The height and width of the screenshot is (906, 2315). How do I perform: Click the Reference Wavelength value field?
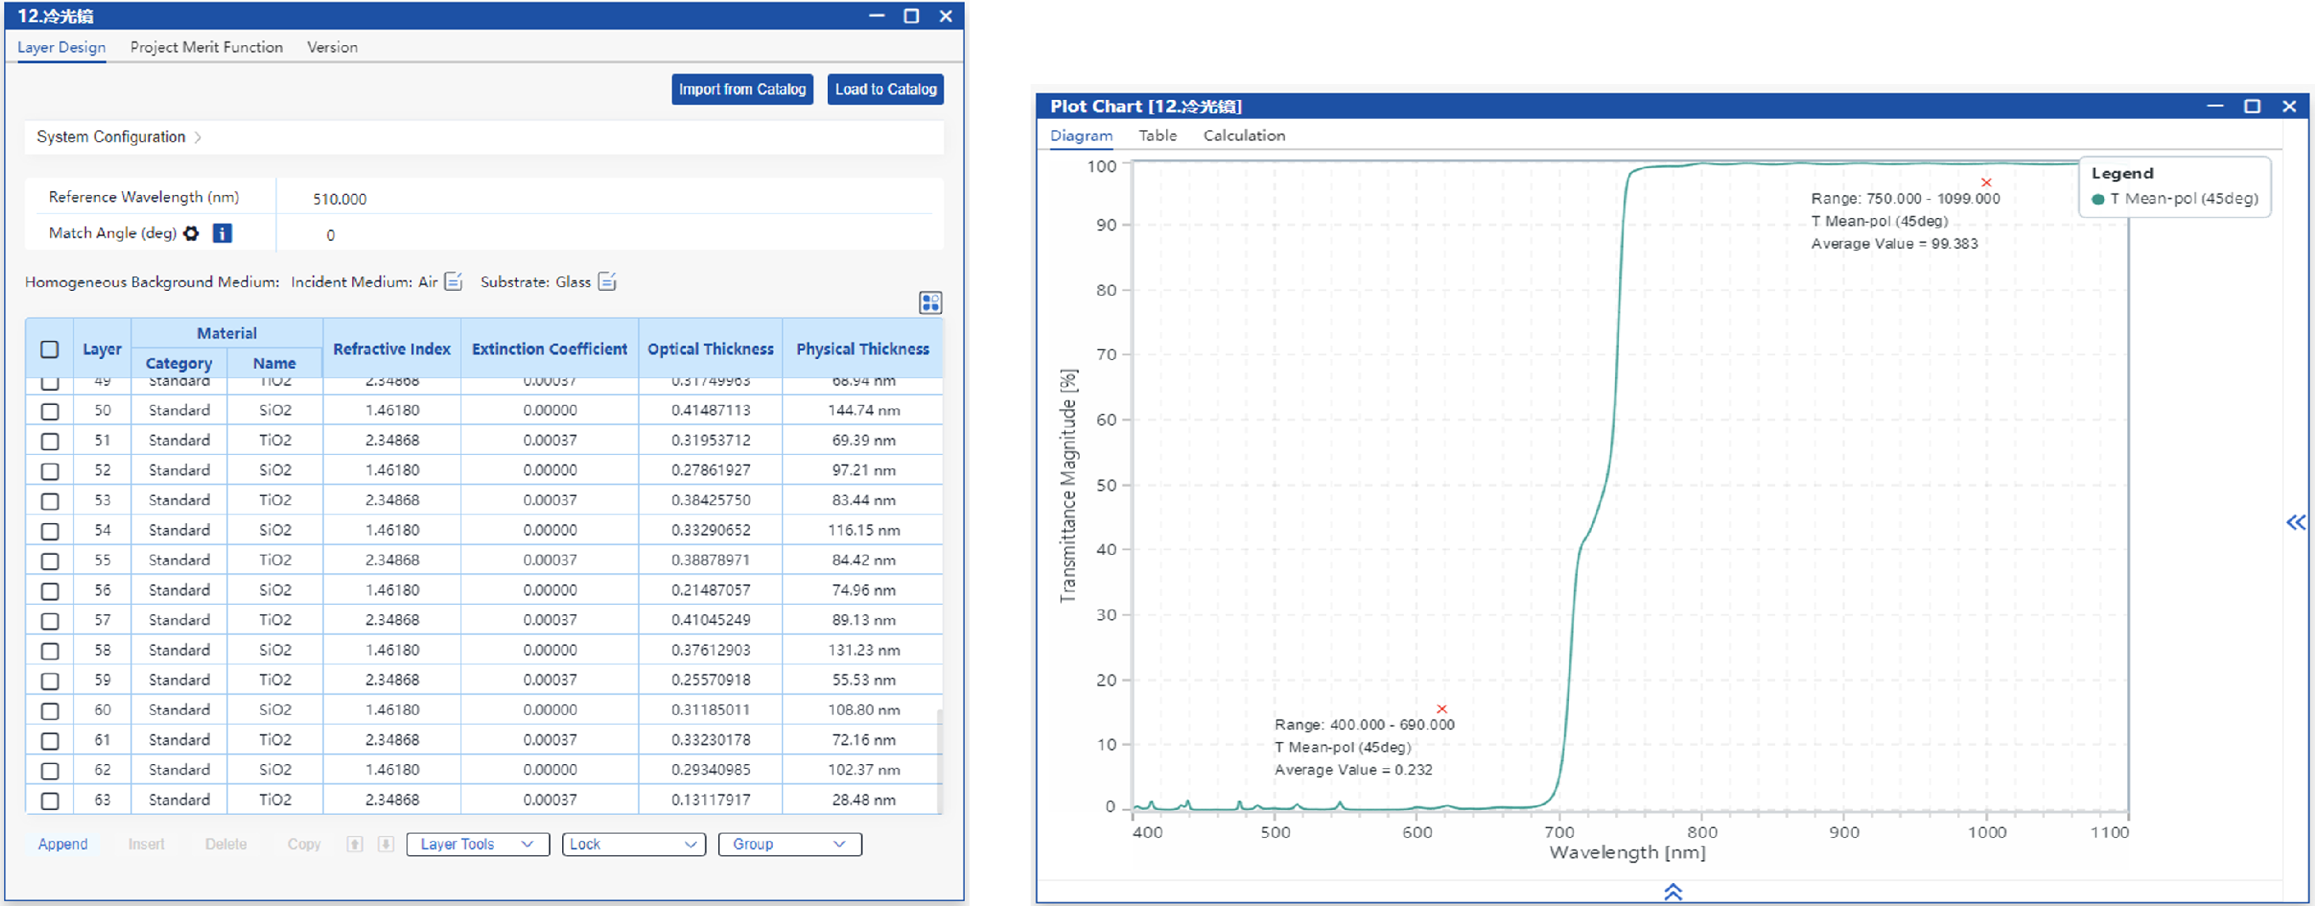[x=339, y=199]
